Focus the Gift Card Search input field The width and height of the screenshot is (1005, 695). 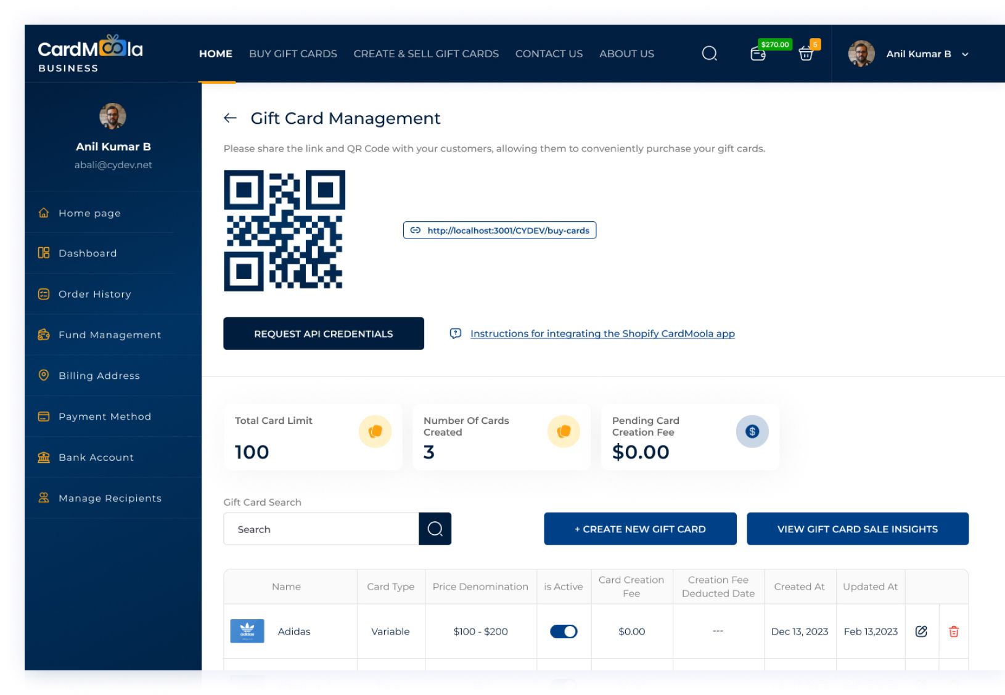[x=321, y=529]
